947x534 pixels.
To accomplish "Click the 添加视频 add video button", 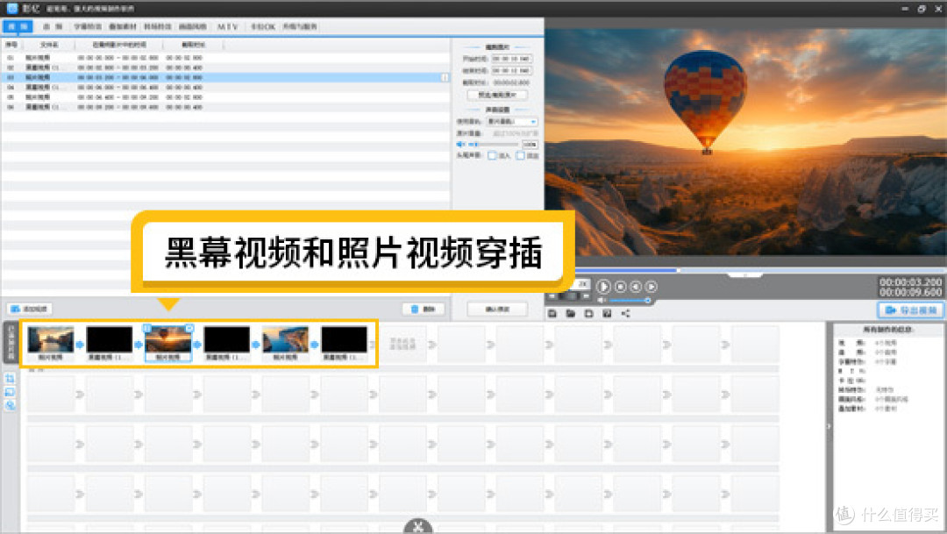I will point(30,309).
